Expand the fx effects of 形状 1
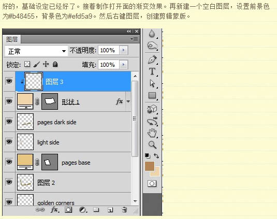The image size is (277, 219). 128,101
